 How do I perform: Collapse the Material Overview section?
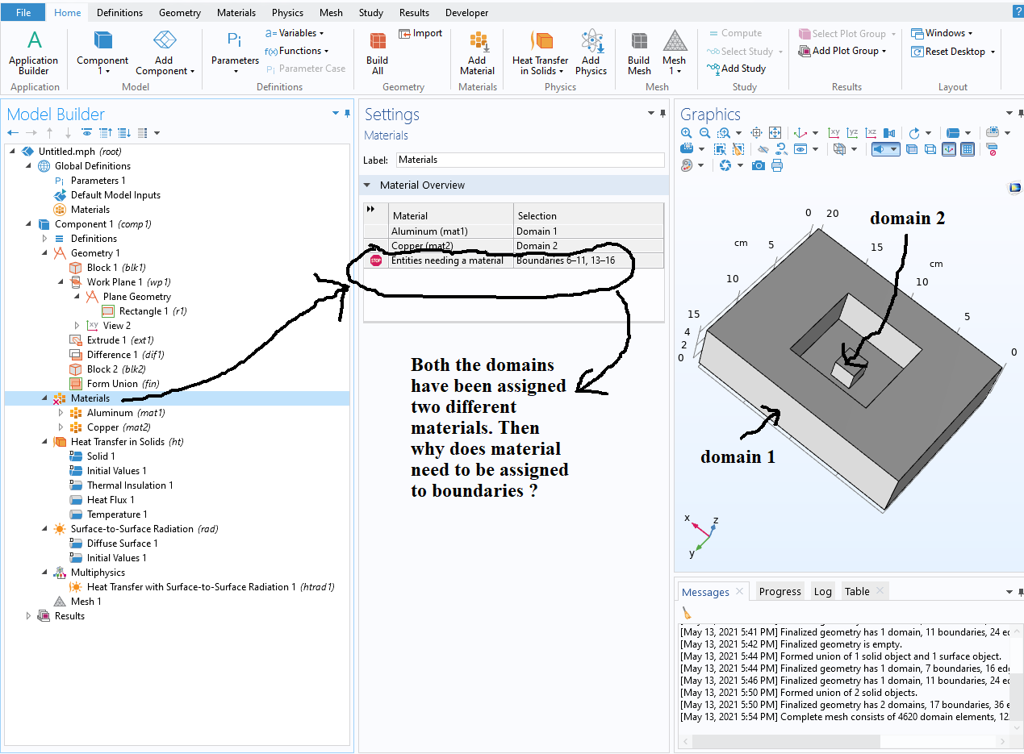point(367,185)
